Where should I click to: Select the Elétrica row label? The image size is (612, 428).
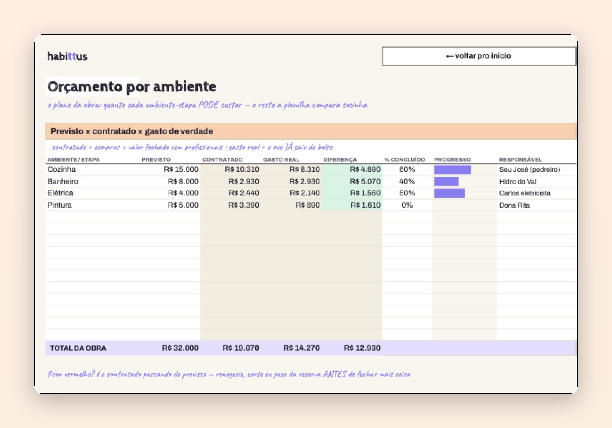[x=60, y=193]
